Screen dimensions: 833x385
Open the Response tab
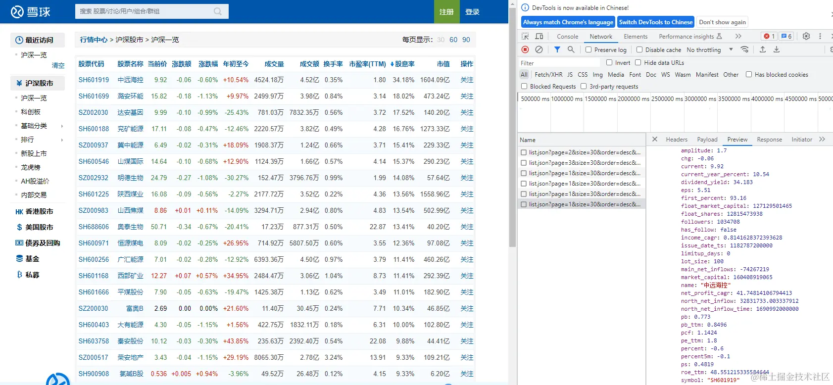pos(769,140)
